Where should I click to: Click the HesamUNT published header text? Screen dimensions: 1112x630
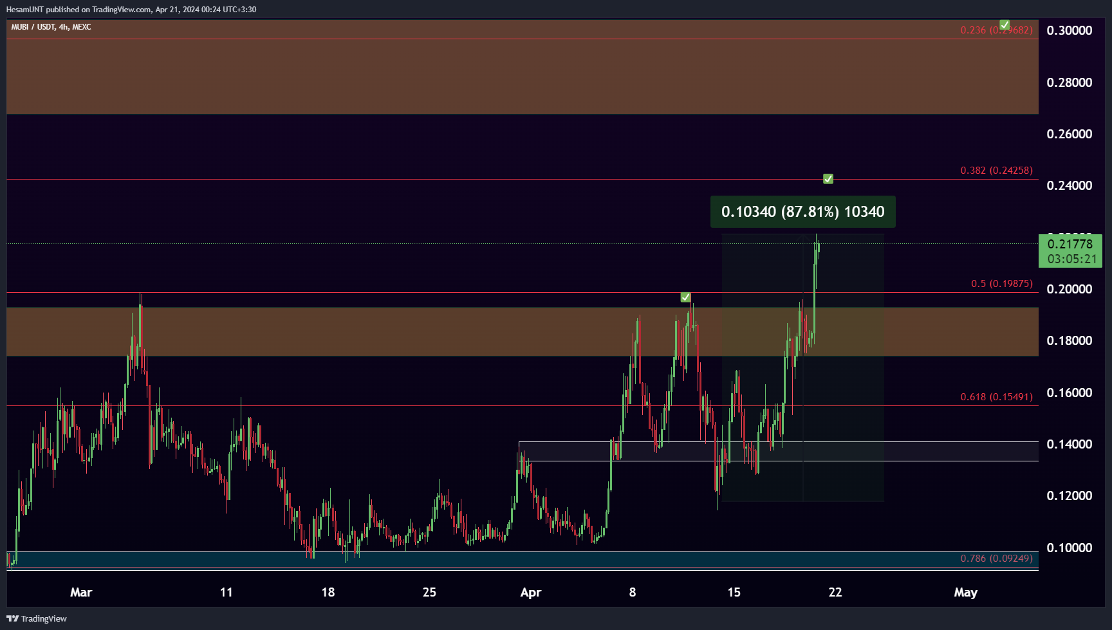tap(131, 10)
